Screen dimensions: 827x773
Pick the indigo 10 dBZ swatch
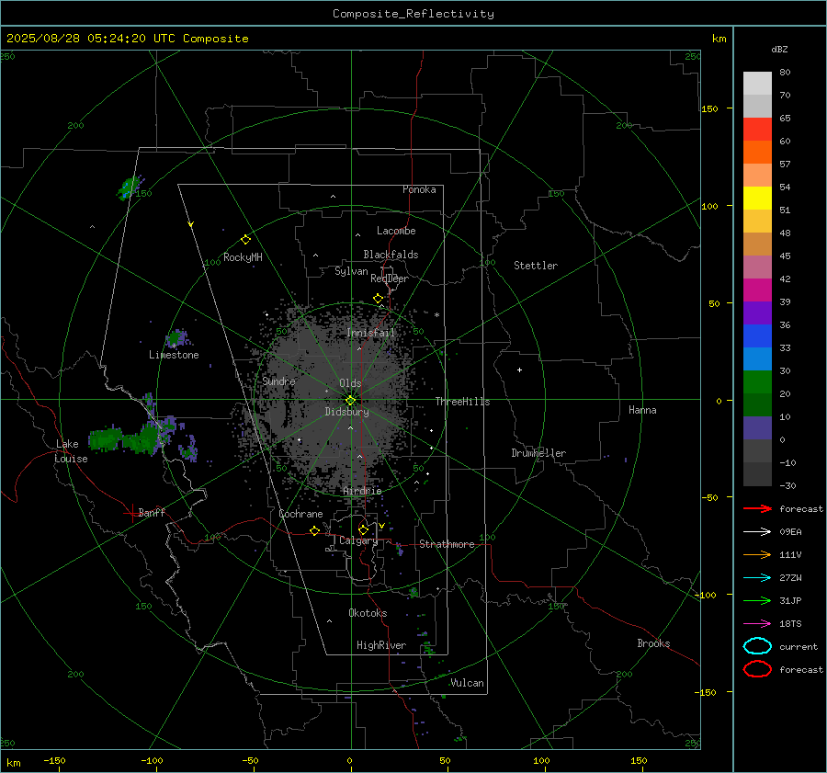(x=757, y=427)
